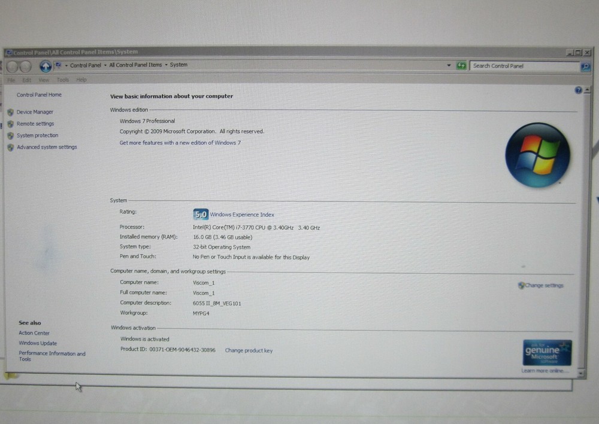Click the 5.0 Windows Experience Index badge
Screen dimensions: 599x424
coord(200,214)
